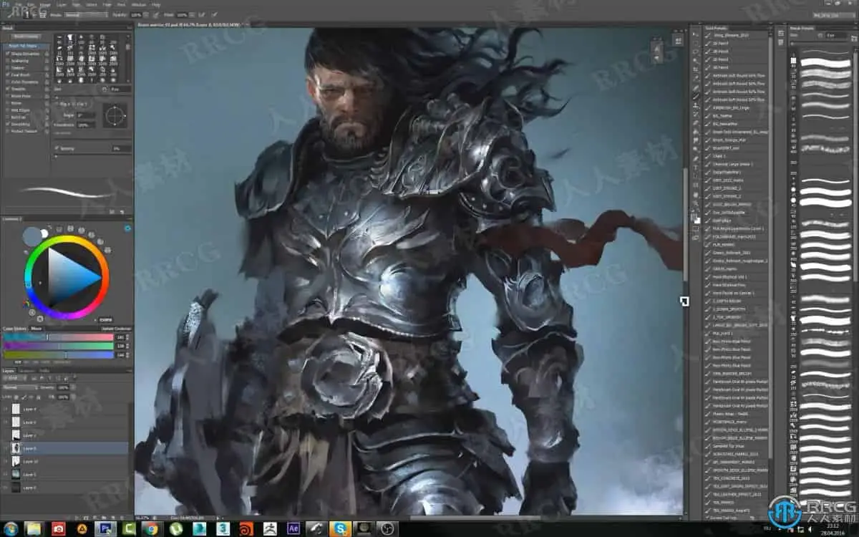Change the screen mode via the toolbox icon

click(695, 238)
